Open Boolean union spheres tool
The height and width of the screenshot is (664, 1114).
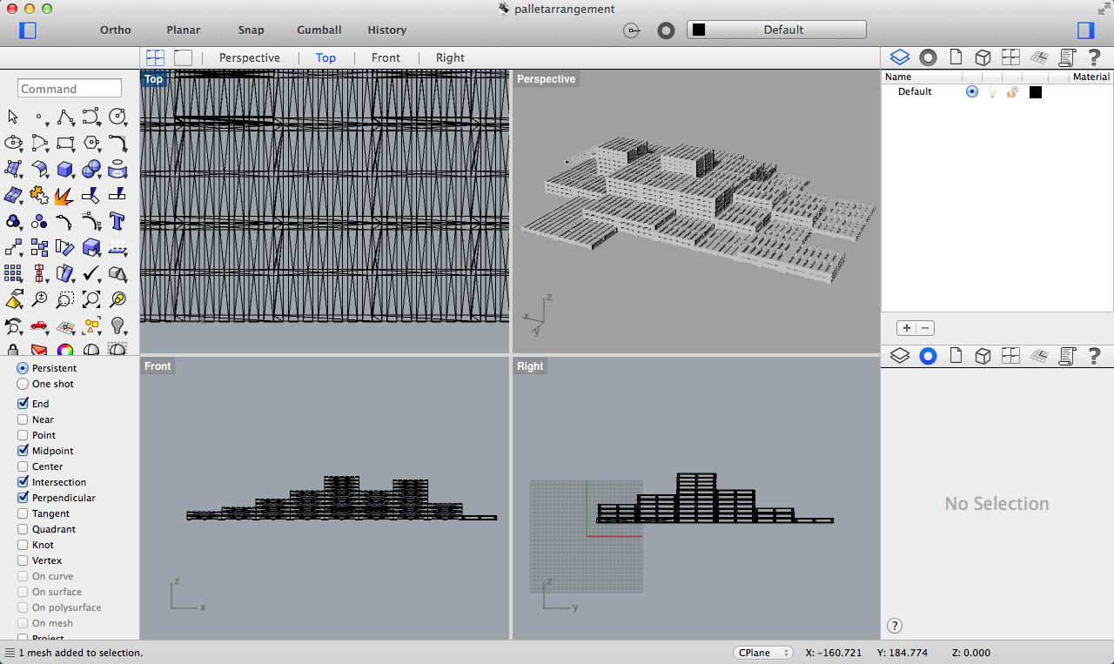click(91, 169)
